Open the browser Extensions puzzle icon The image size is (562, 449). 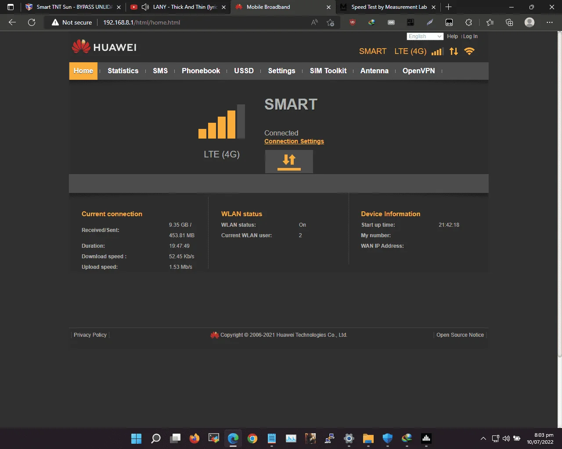pos(468,22)
